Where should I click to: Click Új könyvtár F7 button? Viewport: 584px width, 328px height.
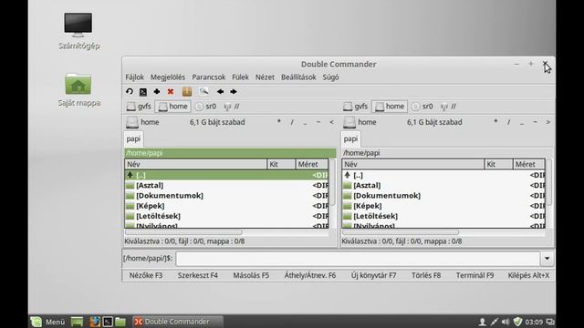click(x=373, y=275)
